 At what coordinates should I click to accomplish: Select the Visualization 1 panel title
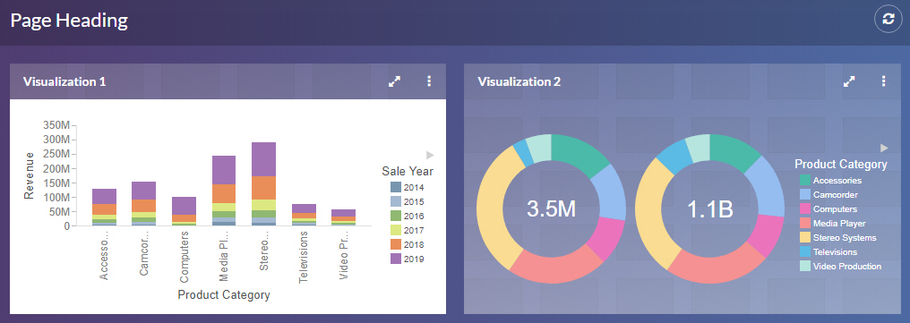pos(64,81)
